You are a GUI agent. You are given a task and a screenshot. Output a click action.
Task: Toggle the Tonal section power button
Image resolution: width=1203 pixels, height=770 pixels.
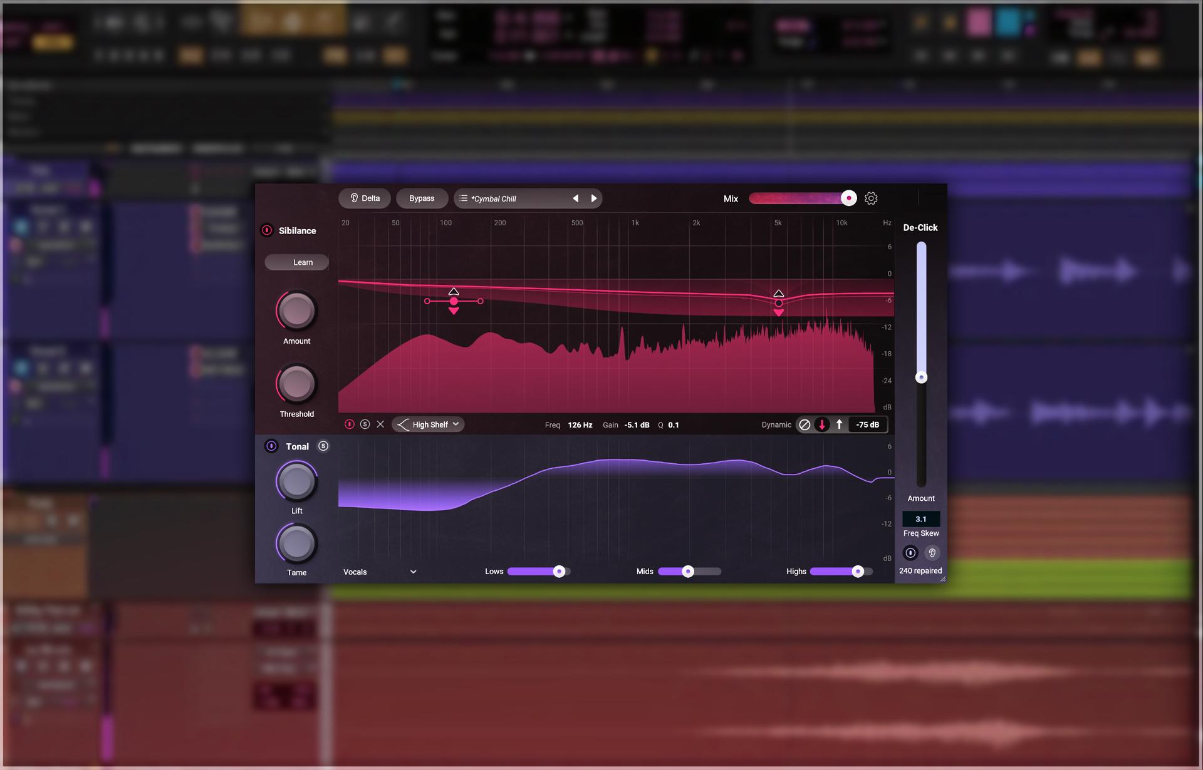(x=271, y=446)
